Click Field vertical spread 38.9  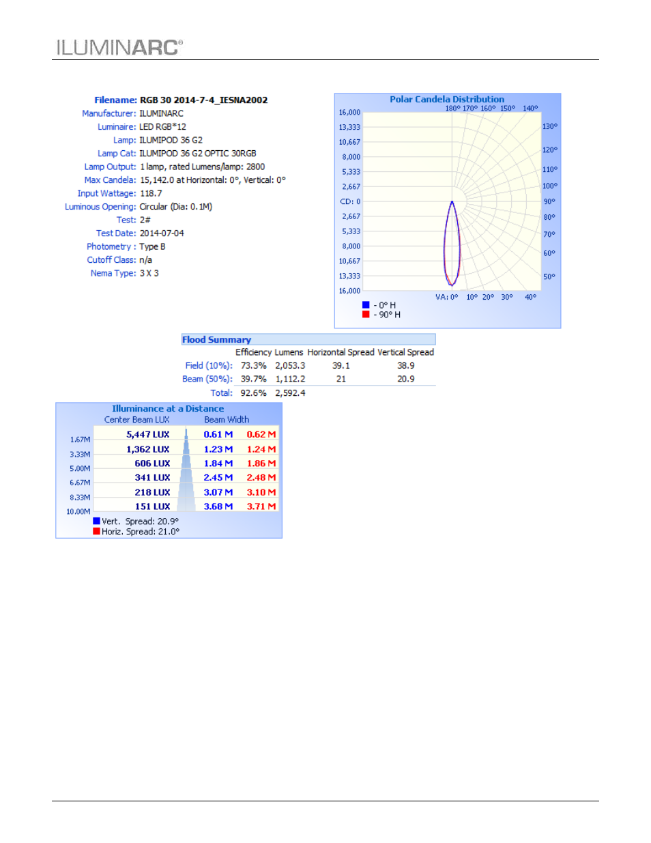[x=406, y=366]
